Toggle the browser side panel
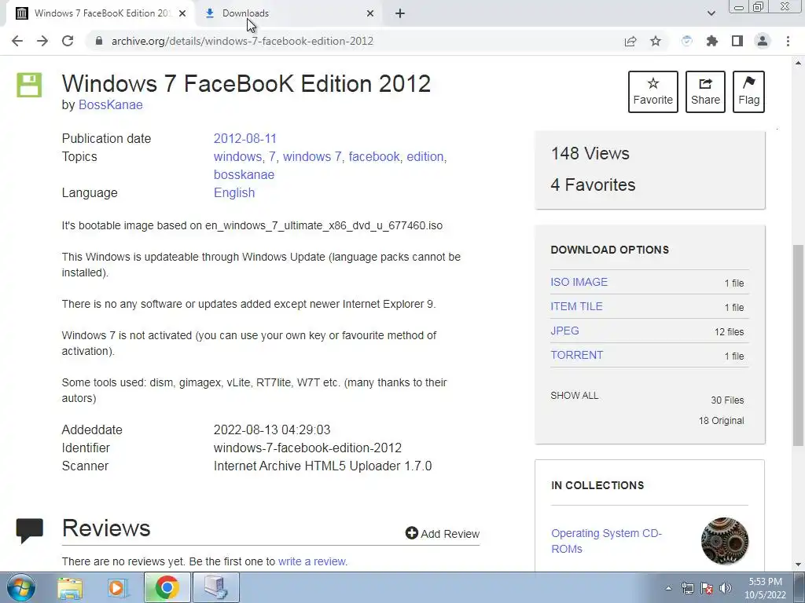Screen dimensions: 805x603 click(737, 41)
